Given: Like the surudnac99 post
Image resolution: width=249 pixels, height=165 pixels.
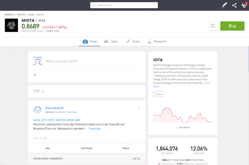Looking at the screenshot, I should point(48,148).
